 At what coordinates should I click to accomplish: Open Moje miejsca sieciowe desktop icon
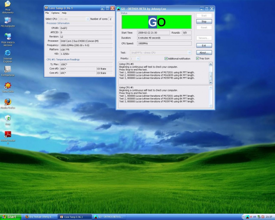tap(8, 39)
